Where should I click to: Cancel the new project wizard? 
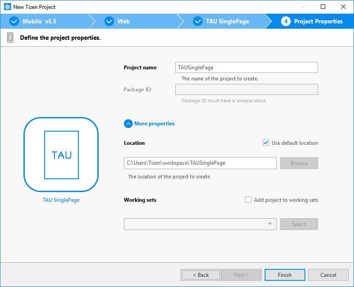click(328, 275)
